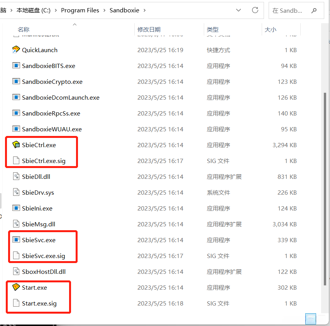This screenshot has width=330, height=326.
Task: Click the 339 KB size cell
Action: pos(287,240)
